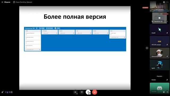The width and height of the screenshot is (170, 96).
Task: Select the DECIDE-project participant tile
Action: [x=159, y=41]
